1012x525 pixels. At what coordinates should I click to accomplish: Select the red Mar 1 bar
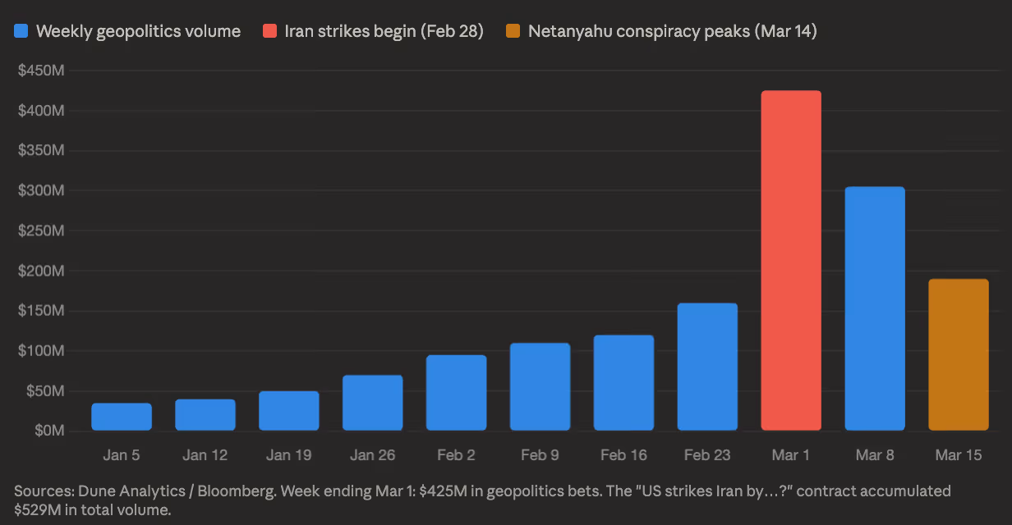coord(791,261)
